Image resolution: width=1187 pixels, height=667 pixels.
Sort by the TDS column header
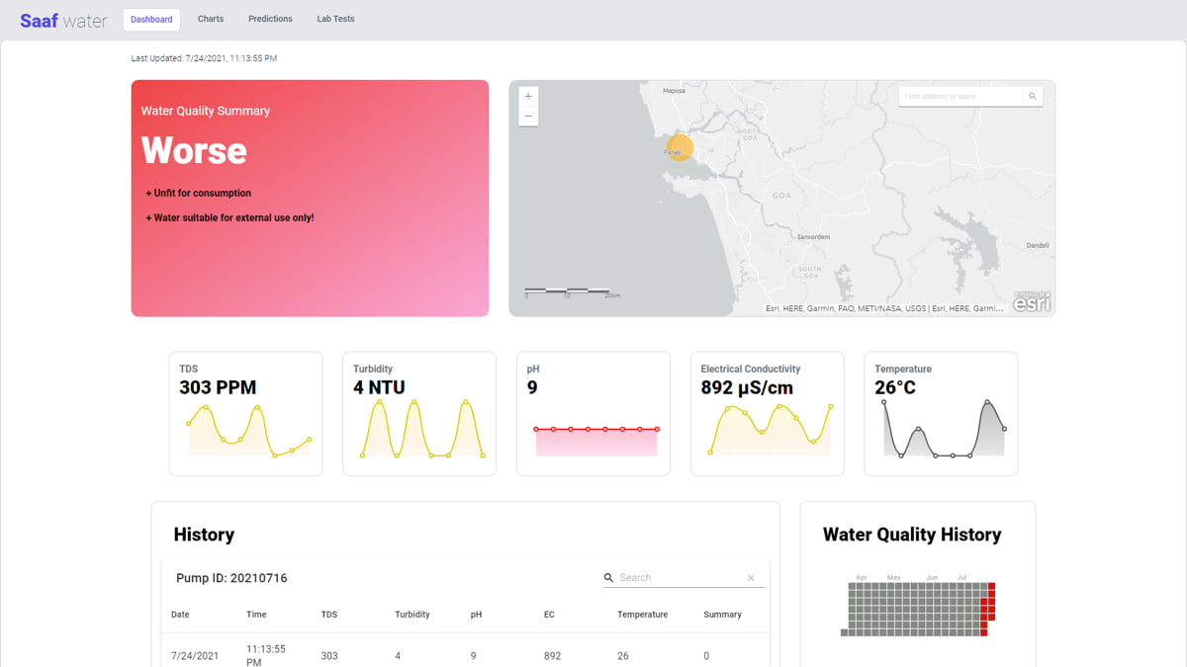(329, 615)
